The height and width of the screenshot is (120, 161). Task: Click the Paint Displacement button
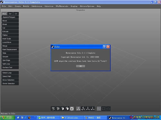pyautogui.click(x=10, y=50)
